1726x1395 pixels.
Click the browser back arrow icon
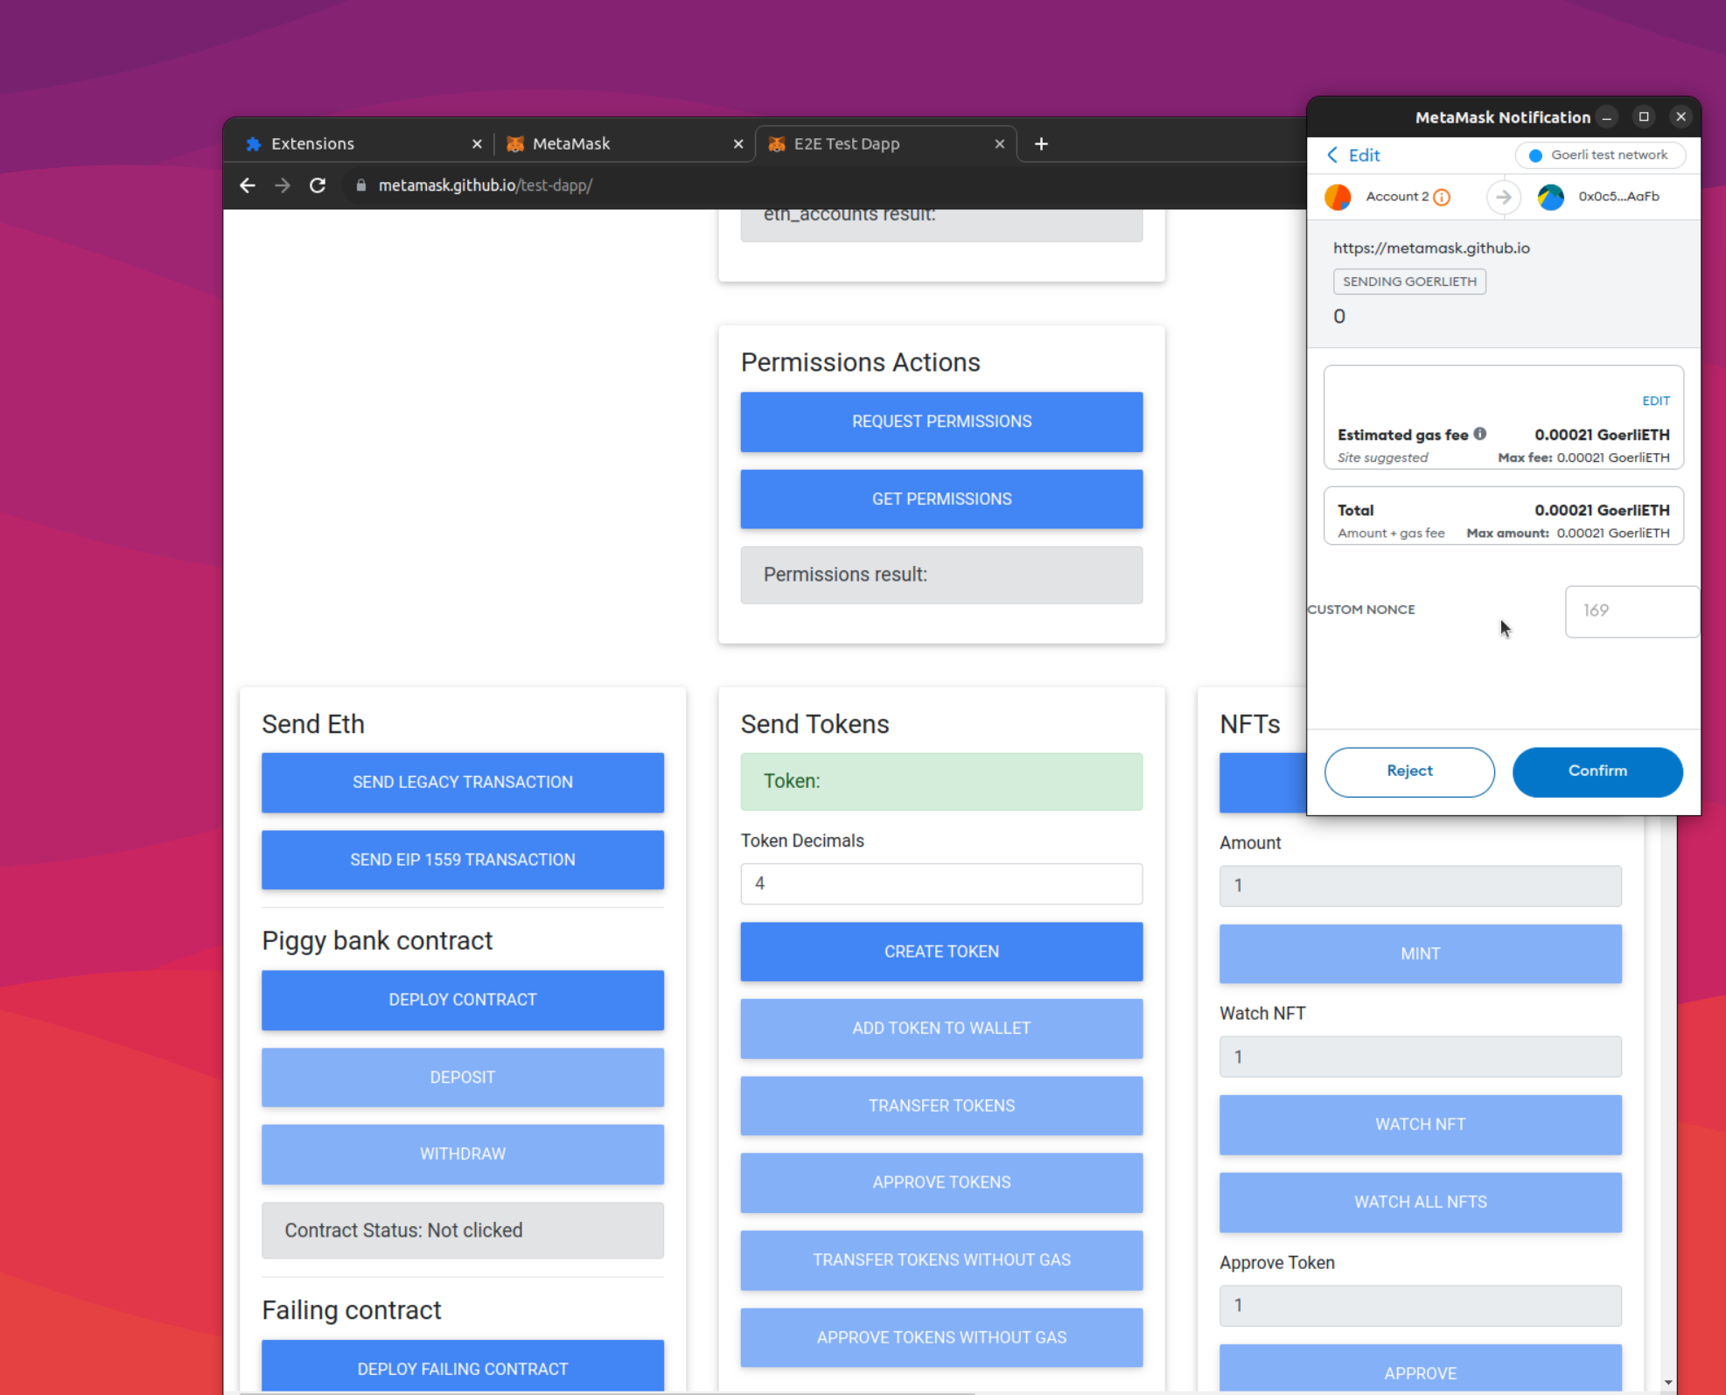248,185
